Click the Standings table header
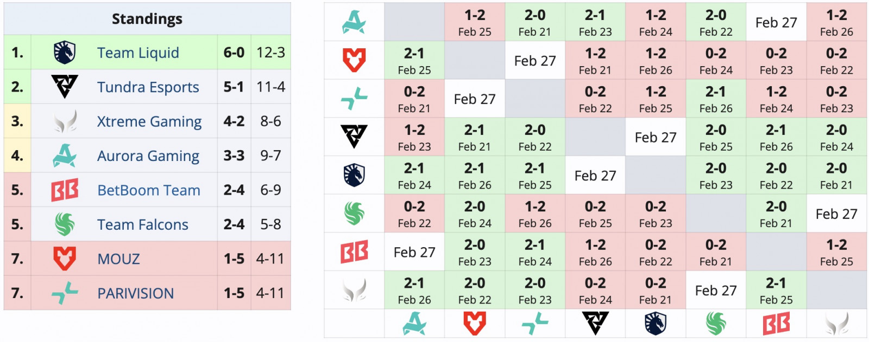The image size is (869, 342). pyautogui.click(x=147, y=19)
